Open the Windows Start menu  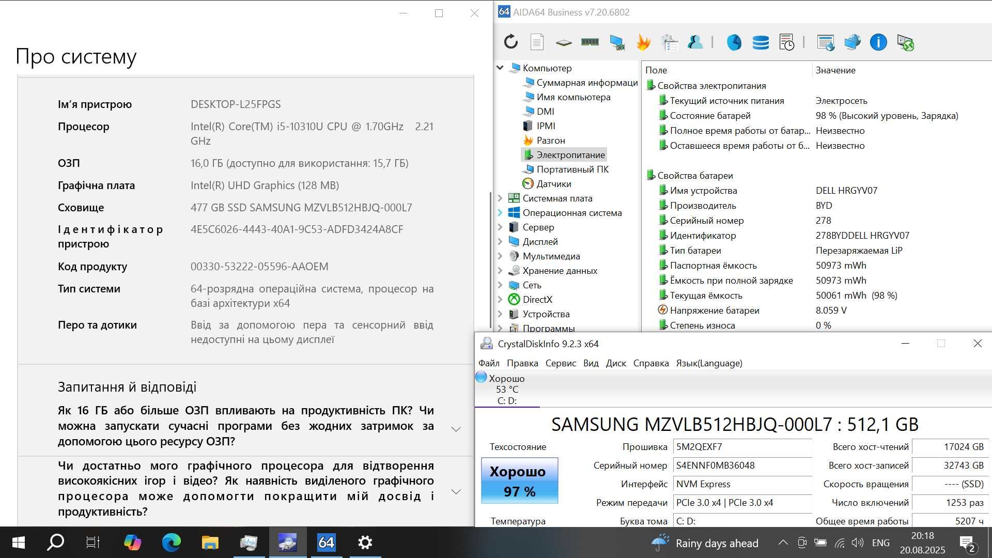(18, 542)
